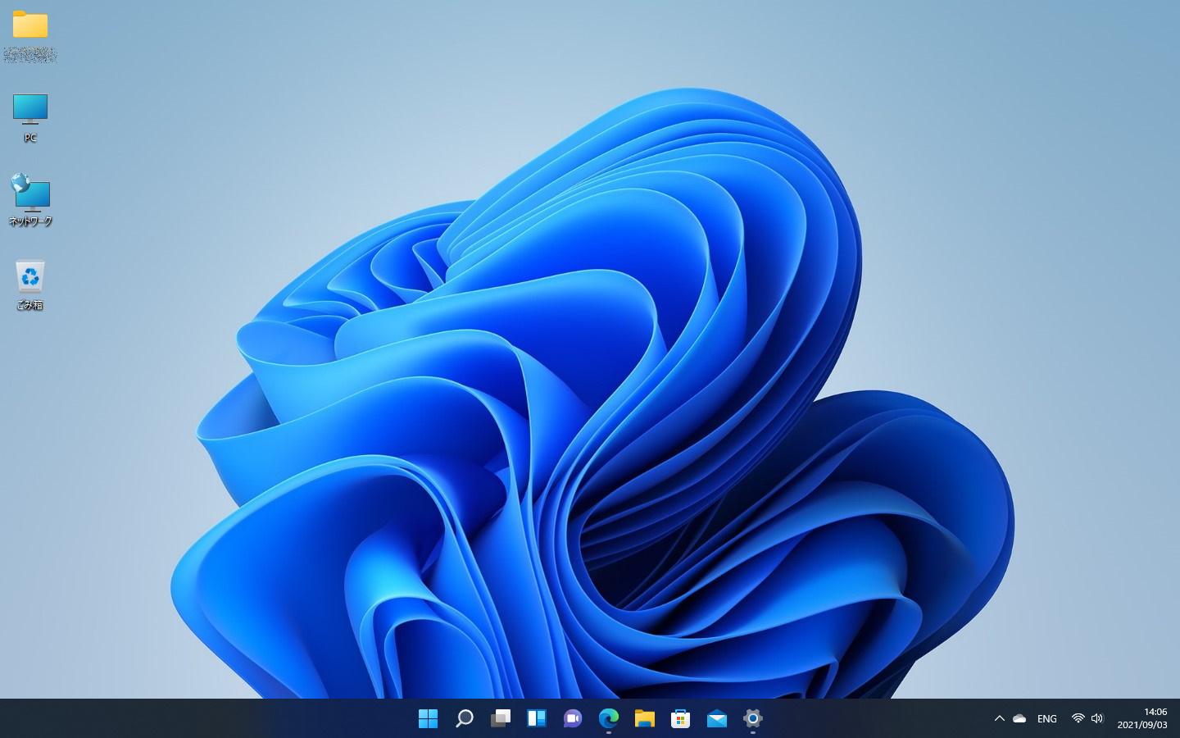Open the folder shortcut on the desktop

29,33
